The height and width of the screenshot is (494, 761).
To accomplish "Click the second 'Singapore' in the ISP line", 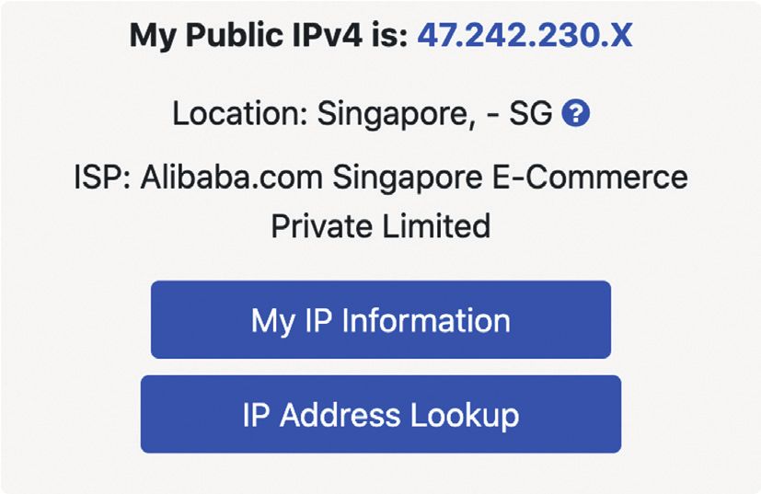I will [408, 178].
